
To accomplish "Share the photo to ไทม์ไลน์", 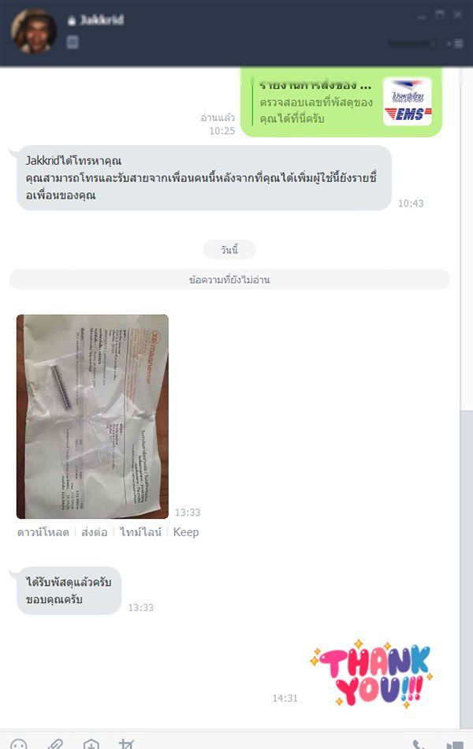I will [x=140, y=532].
